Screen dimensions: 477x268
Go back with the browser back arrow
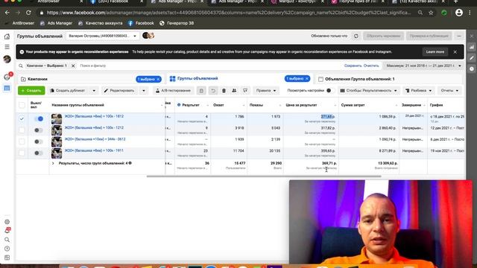point(7,13)
